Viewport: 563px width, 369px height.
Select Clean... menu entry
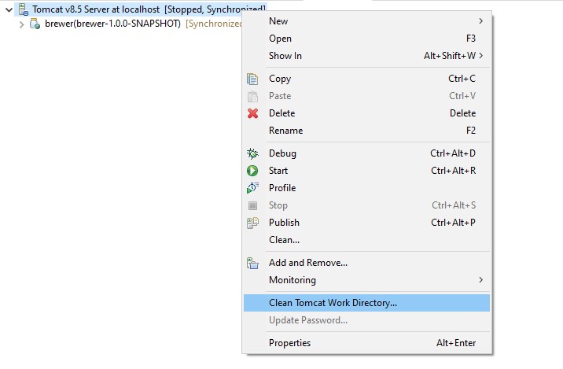pos(366,240)
